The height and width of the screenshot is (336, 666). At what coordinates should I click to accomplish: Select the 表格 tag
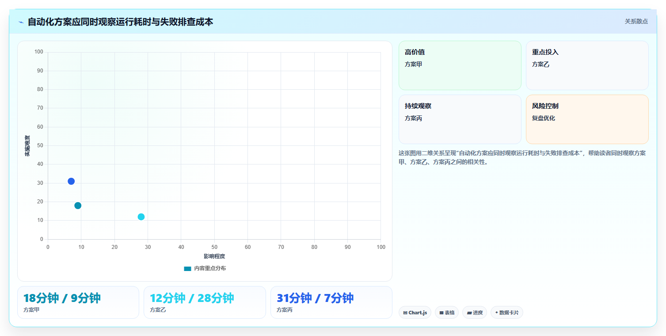point(447,313)
